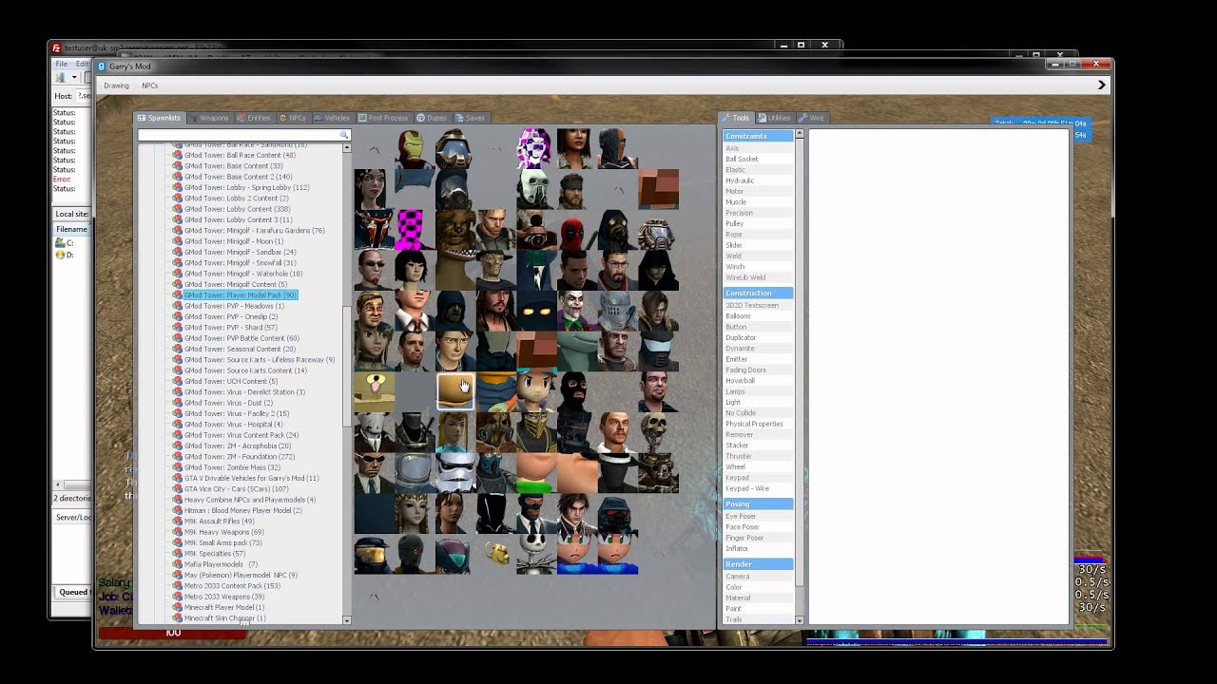Image resolution: width=1217 pixels, height=684 pixels.
Task: Collapse the Posing tool category
Action: click(x=758, y=503)
